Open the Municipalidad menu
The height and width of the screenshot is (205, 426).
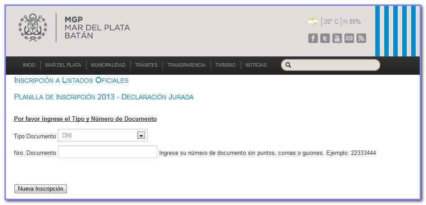pos(108,65)
